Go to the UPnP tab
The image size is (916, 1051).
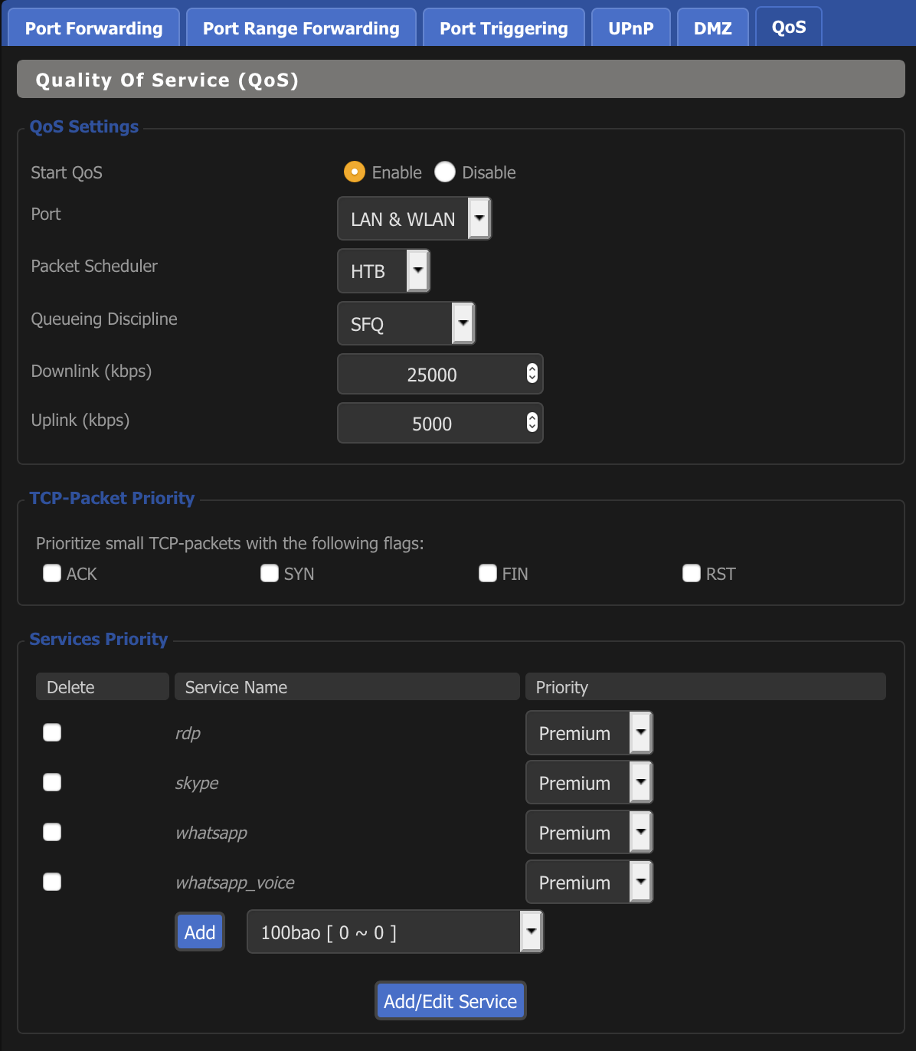click(630, 28)
